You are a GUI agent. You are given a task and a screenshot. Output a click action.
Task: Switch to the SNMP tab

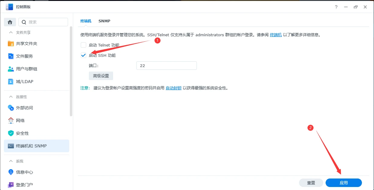[104, 21]
